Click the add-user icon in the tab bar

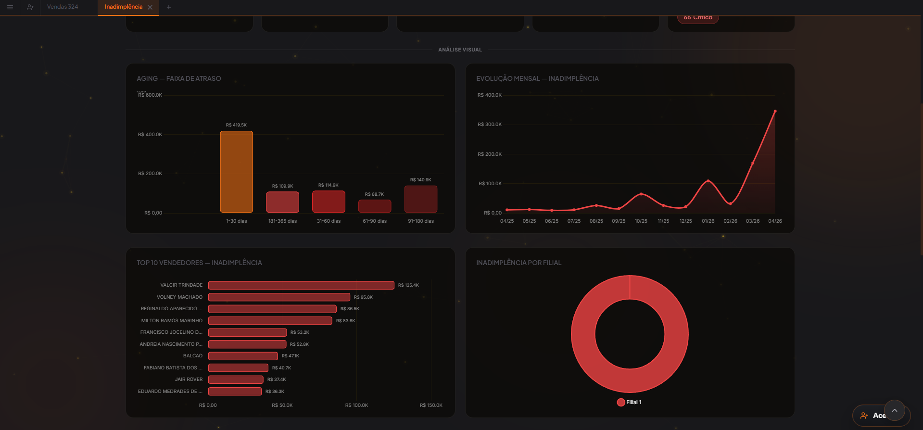[30, 7]
